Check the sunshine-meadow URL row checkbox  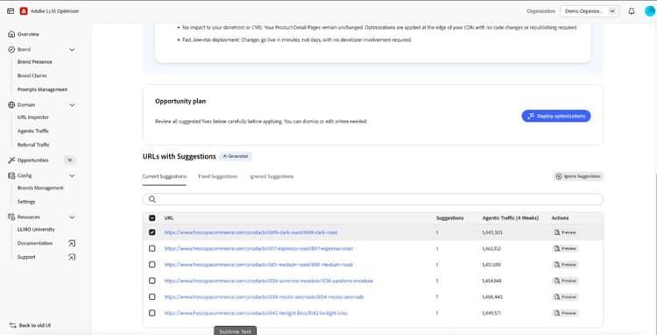tap(152, 281)
